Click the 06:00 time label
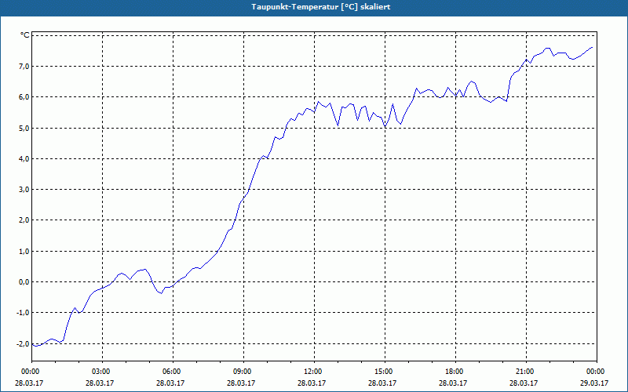Screen dimensions: 628x392 pos(172,372)
